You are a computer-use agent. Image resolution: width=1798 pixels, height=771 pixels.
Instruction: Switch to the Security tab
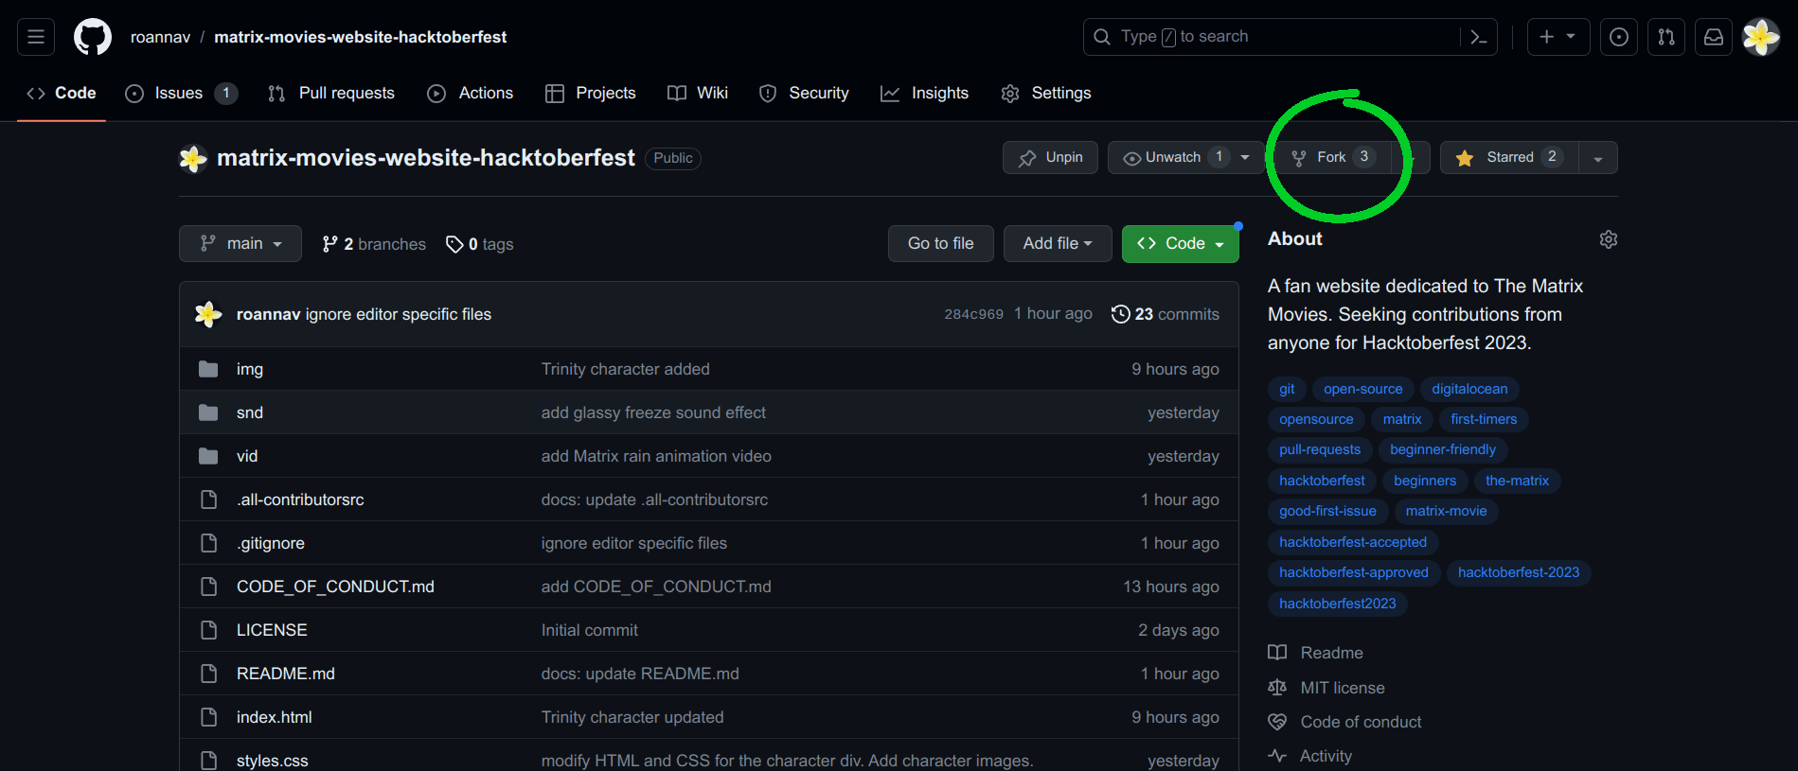point(804,93)
